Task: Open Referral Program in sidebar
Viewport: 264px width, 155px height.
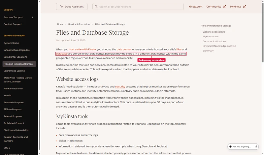Action: click(13, 116)
